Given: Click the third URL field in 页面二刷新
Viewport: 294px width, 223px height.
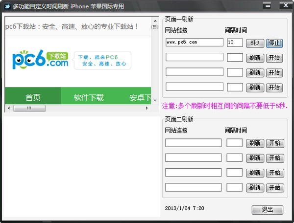Looking at the screenshot, I should (x=194, y=173).
